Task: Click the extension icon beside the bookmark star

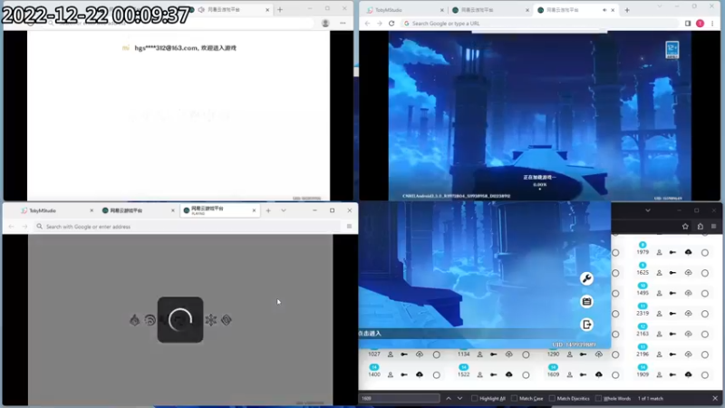Action: tap(700, 226)
